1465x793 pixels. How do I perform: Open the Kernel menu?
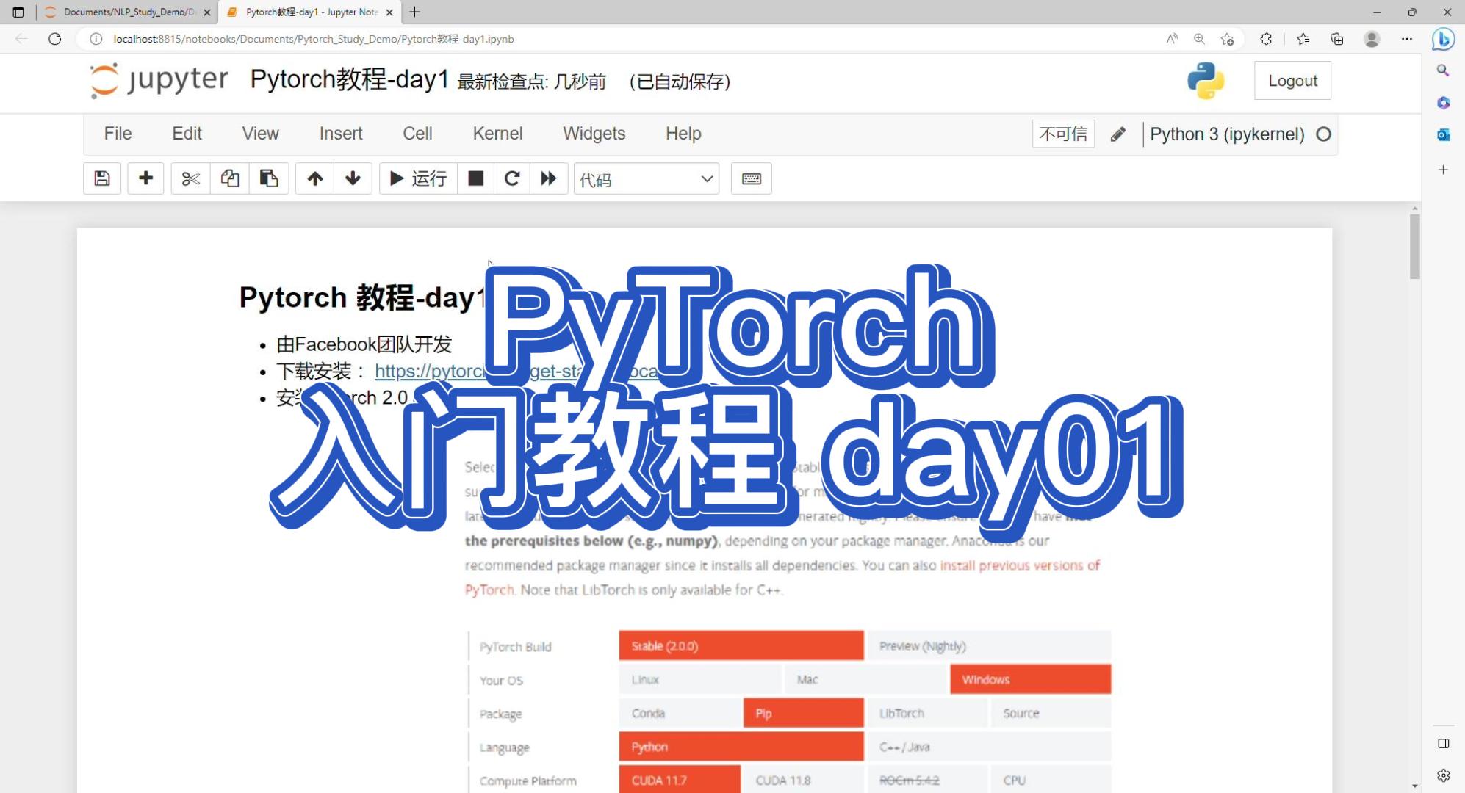pyautogui.click(x=497, y=134)
